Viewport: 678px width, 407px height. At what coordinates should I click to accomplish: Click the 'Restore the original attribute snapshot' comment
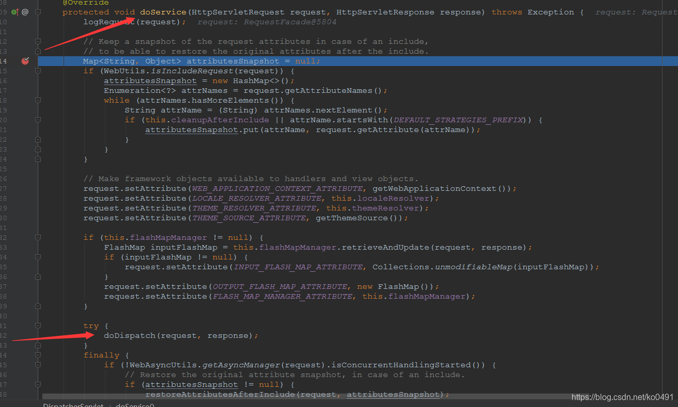pyautogui.click(x=295, y=375)
